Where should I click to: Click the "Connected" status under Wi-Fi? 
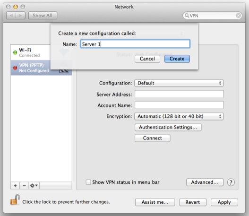29,55
